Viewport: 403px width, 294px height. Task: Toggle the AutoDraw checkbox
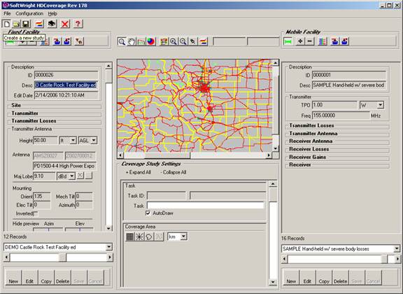[x=148, y=213]
